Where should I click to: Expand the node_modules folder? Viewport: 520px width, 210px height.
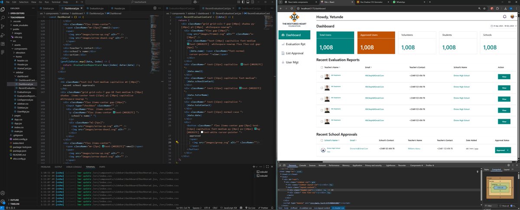pyautogui.click(x=19, y=25)
